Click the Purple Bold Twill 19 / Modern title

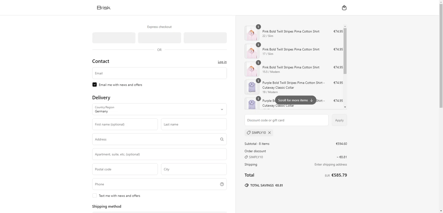click(294, 85)
